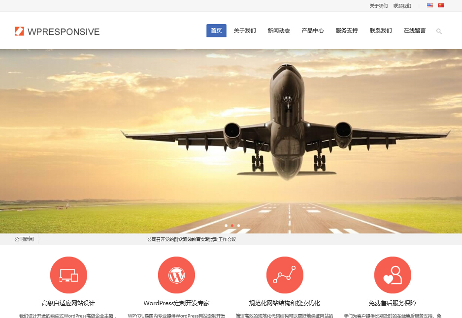Click the heart-person service circle icon
The height and width of the screenshot is (318, 462).
[x=393, y=275]
